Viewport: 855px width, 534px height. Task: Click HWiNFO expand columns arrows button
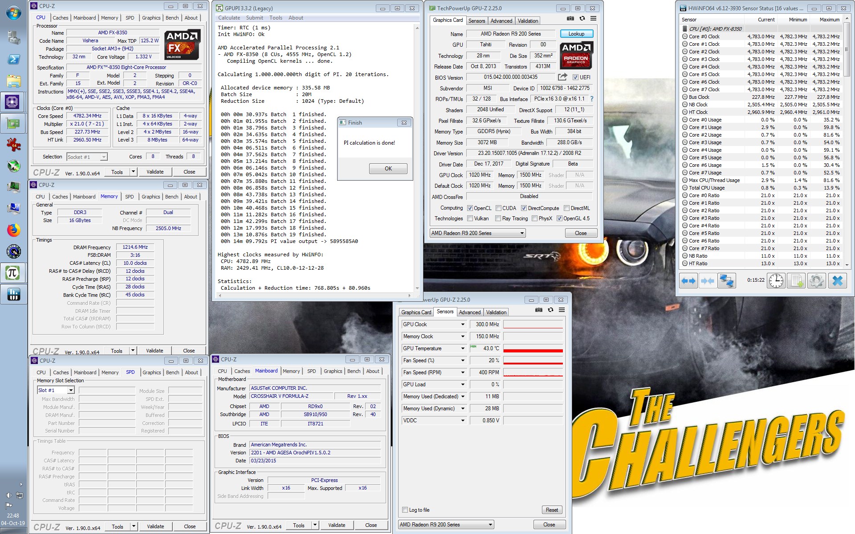(688, 281)
